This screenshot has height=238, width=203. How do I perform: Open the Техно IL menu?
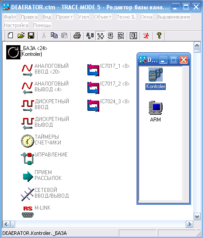click(x=126, y=17)
